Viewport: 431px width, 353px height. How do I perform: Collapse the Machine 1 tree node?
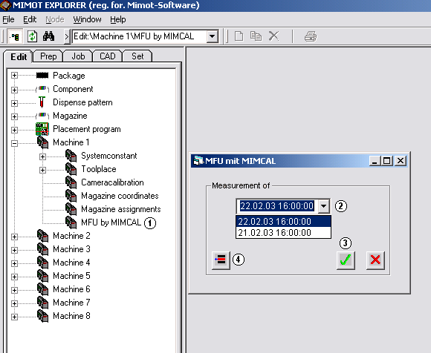click(x=14, y=143)
